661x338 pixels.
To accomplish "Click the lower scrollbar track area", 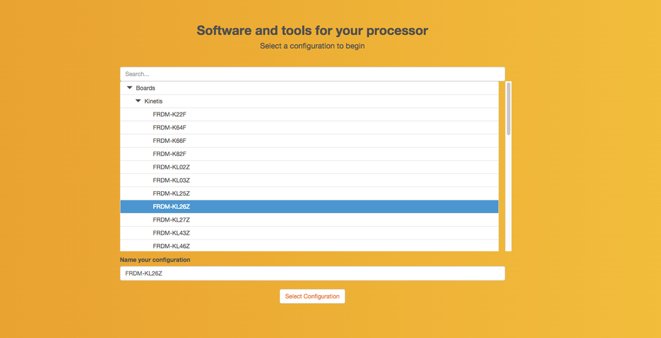I will coord(509,198).
